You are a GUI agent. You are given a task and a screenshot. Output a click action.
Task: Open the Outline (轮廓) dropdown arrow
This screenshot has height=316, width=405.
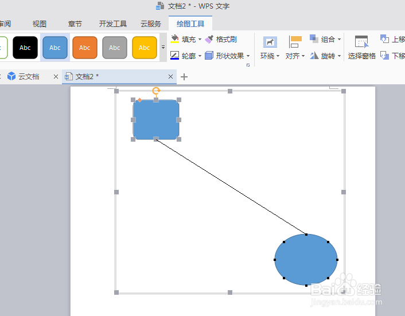point(200,56)
